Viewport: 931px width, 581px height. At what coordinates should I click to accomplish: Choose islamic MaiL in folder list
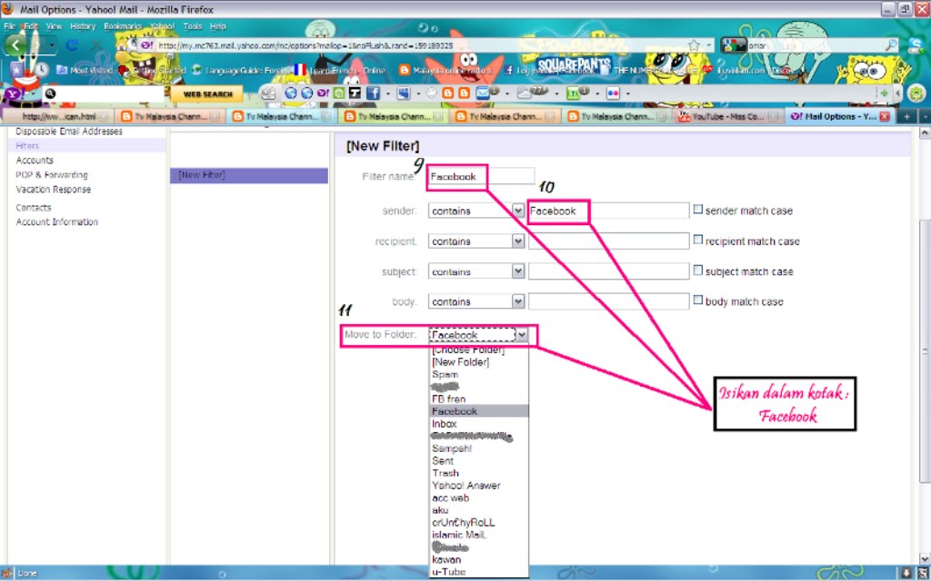point(478,535)
